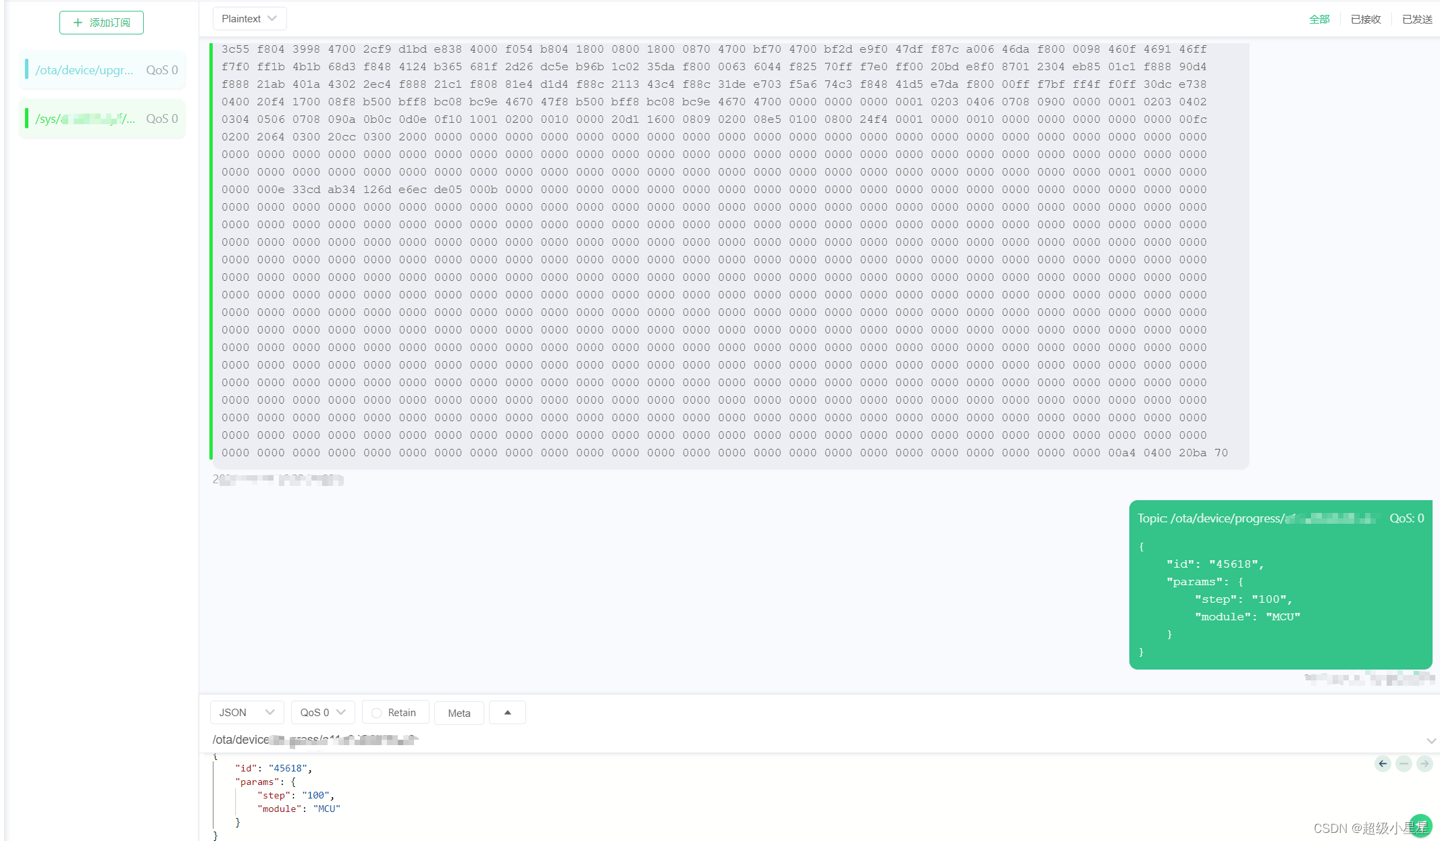Open the Plaintext format dropdown
The width and height of the screenshot is (1440, 841).
click(x=249, y=19)
